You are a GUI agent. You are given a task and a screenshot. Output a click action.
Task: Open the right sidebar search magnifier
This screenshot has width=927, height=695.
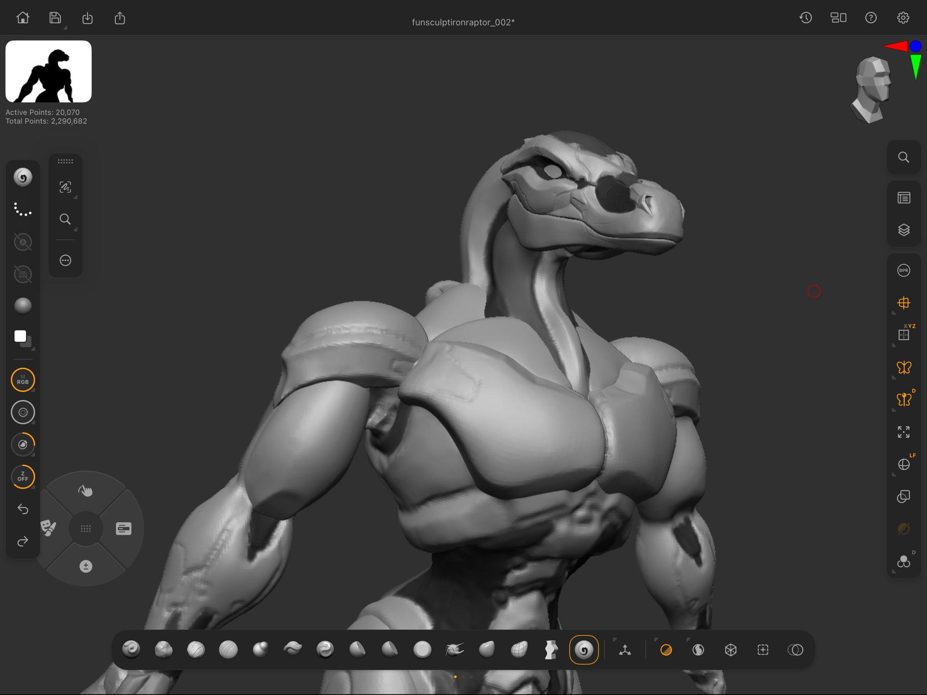tap(903, 158)
